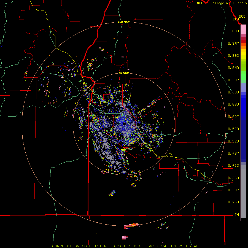248x248 pixels.
Task: Select the 0.947 scale value
Action: (233, 43)
